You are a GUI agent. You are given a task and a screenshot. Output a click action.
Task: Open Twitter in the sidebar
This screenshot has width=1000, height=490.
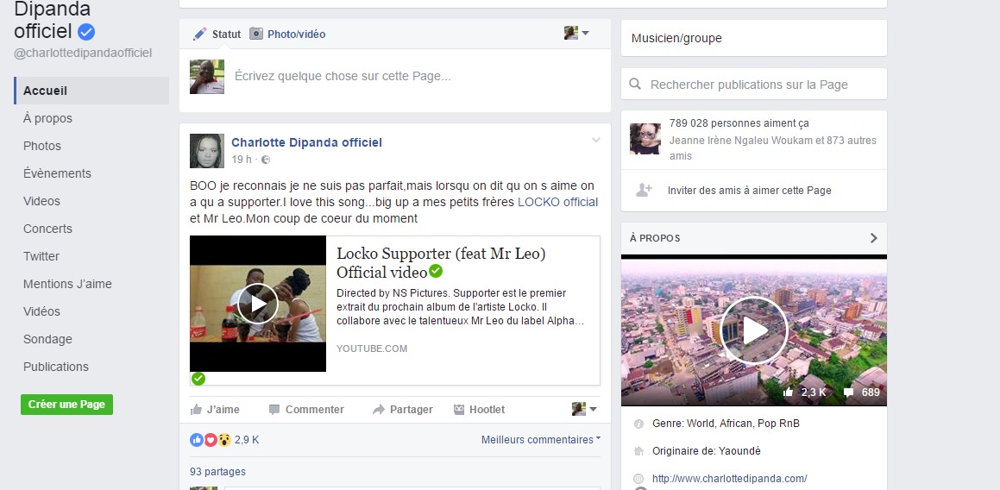pos(41,256)
